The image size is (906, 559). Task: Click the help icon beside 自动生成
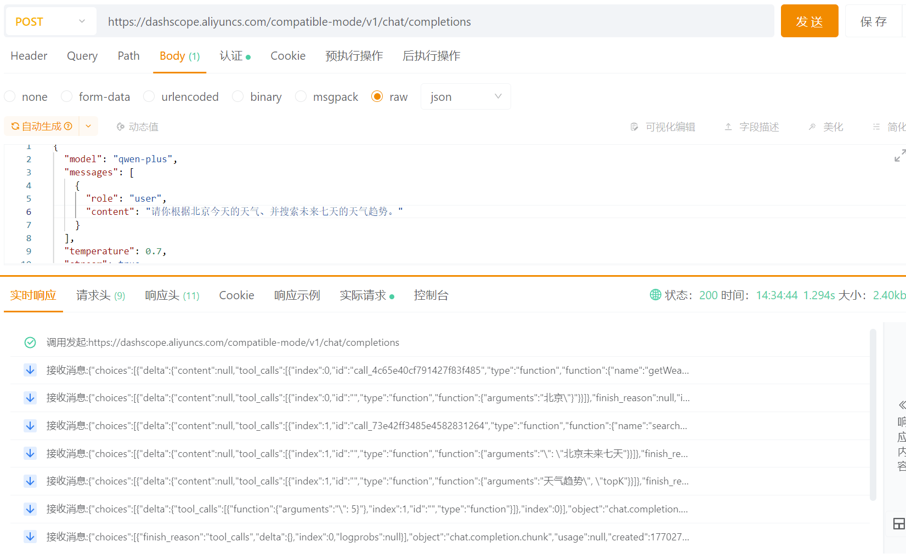68,126
